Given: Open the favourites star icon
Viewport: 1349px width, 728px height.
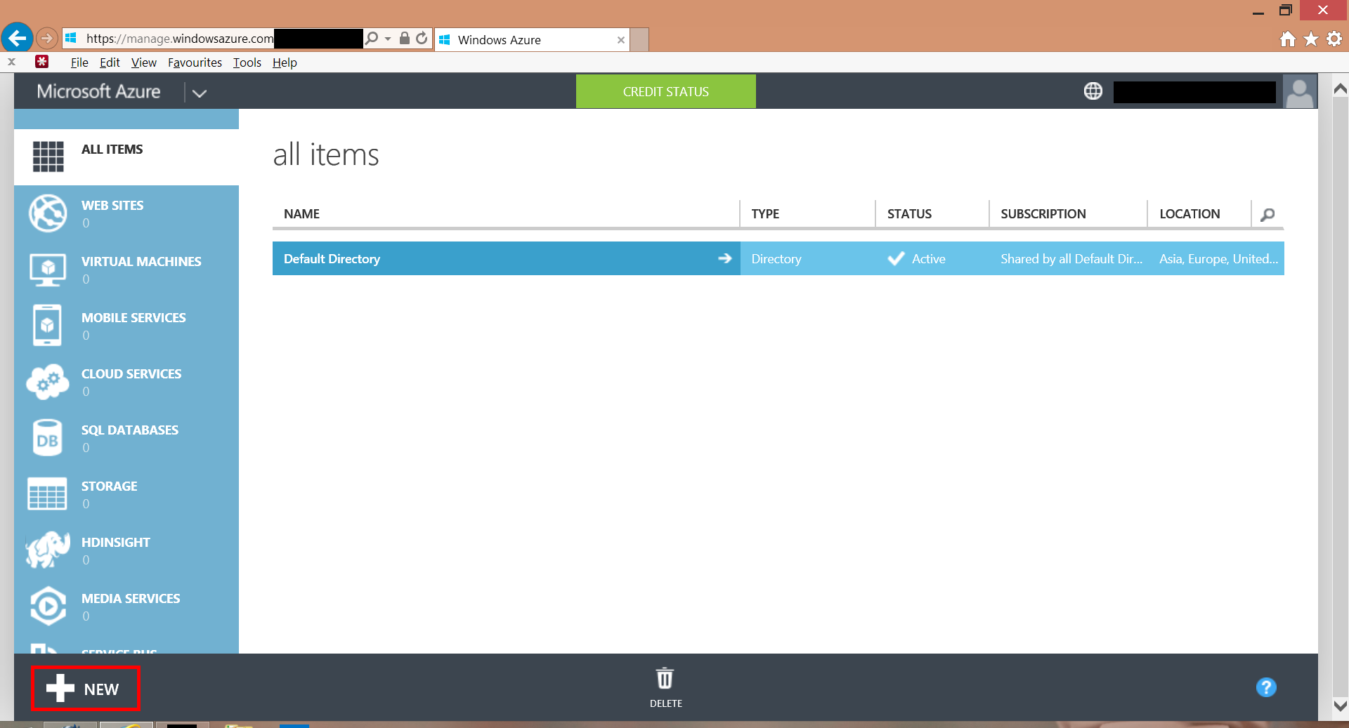Looking at the screenshot, I should (1311, 39).
